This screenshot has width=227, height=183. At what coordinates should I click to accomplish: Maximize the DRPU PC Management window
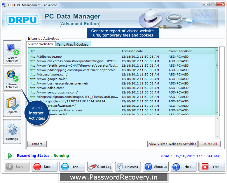click(x=213, y=4)
